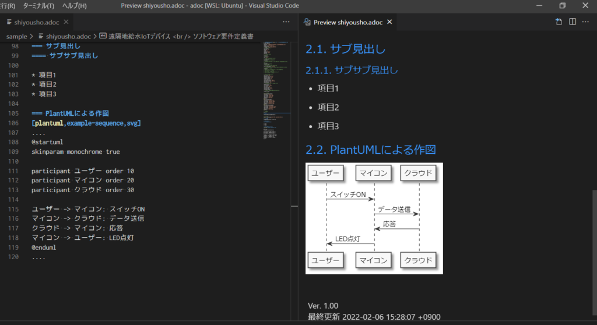597x325 pixels.
Task: Open the ターミナル(T) menu
Action: 38,6
